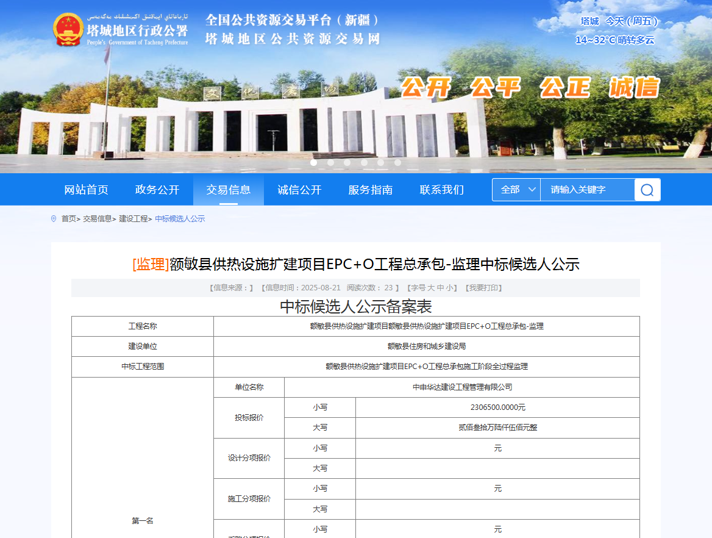Open the 政务公开 nav tab
The height and width of the screenshot is (538, 712).
click(157, 190)
